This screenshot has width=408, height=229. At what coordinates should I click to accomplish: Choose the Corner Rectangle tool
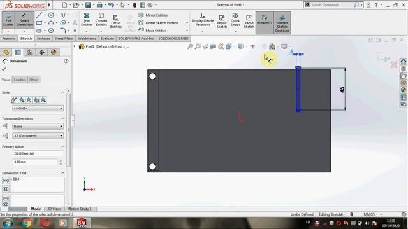point(39,23)
